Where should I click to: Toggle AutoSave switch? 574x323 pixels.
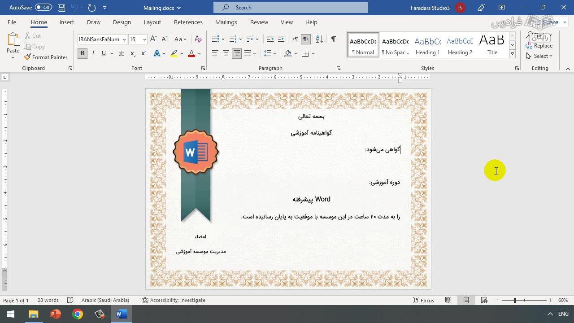click(x=43, y=8)
